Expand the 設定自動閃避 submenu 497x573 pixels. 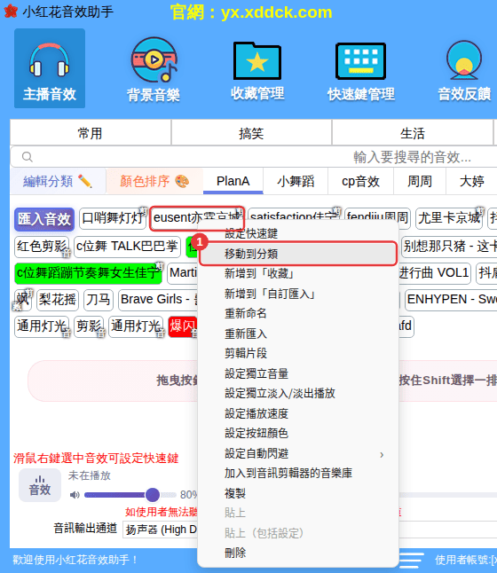pos(297,453)
